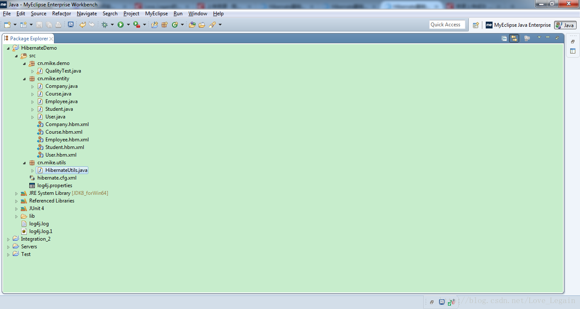Click the Open Task folder icon
Screen dimensions: 580x309
point(202,25)
